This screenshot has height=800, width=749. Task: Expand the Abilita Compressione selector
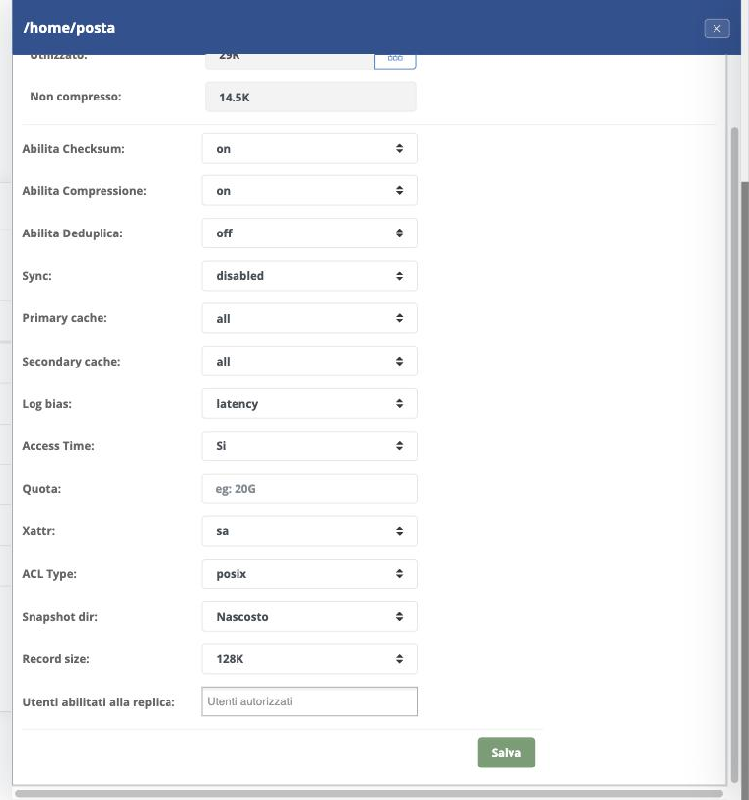pos(309,190)
